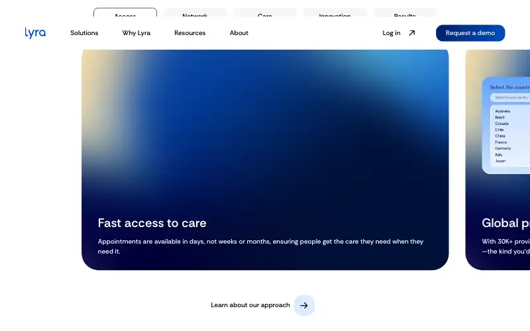Select France in the country list
Screen dimensions: 530x331
point(501,142)
